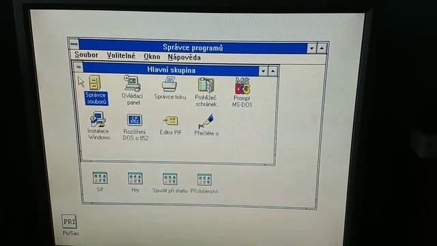Select the Prohlížeč schránek clipboard icon
The image size is (437, 246).
click(206, 85)
